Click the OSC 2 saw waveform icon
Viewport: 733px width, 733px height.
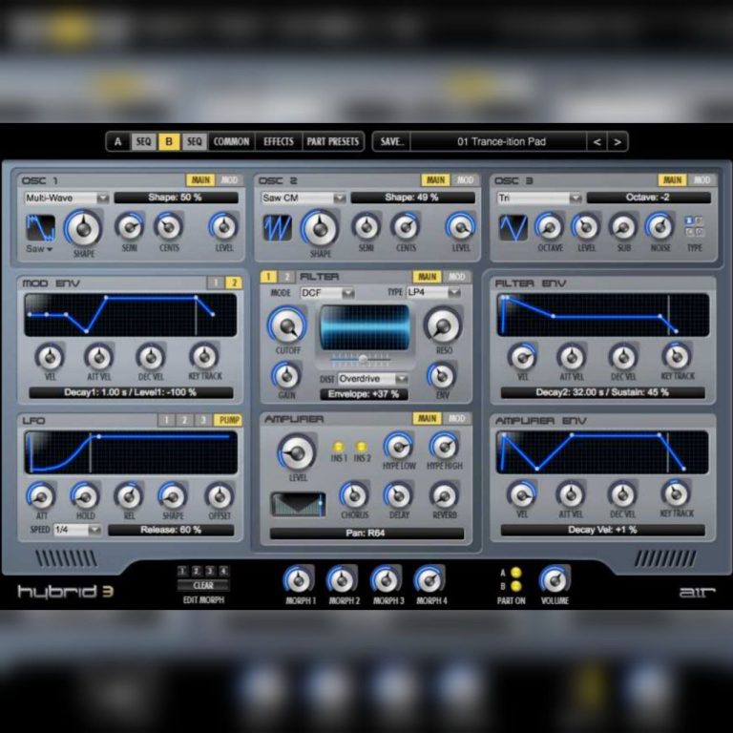click(x=277, y=228)
